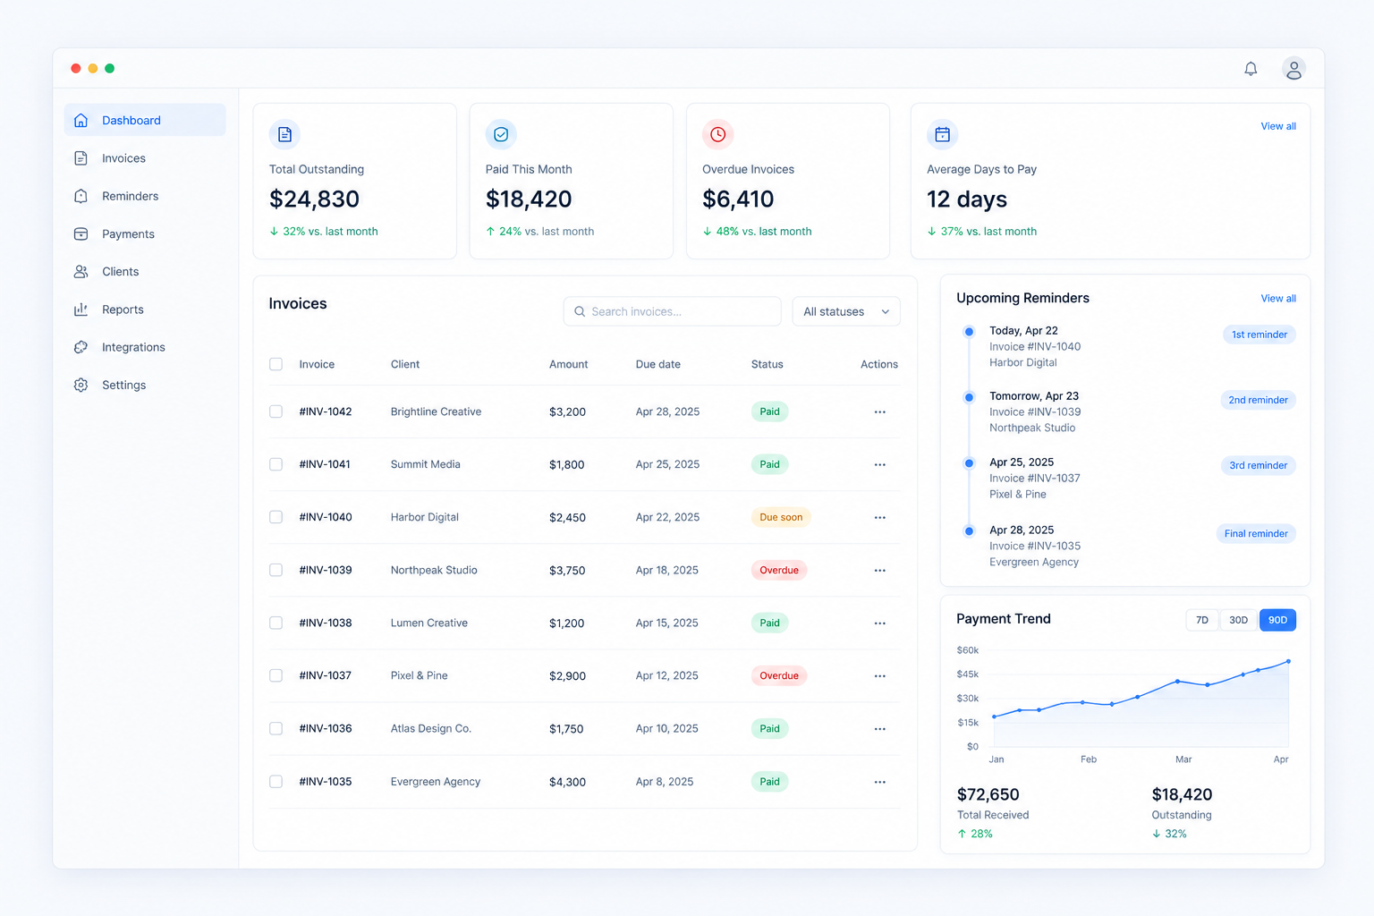Switch Payment Trend to 30D

1238,620
